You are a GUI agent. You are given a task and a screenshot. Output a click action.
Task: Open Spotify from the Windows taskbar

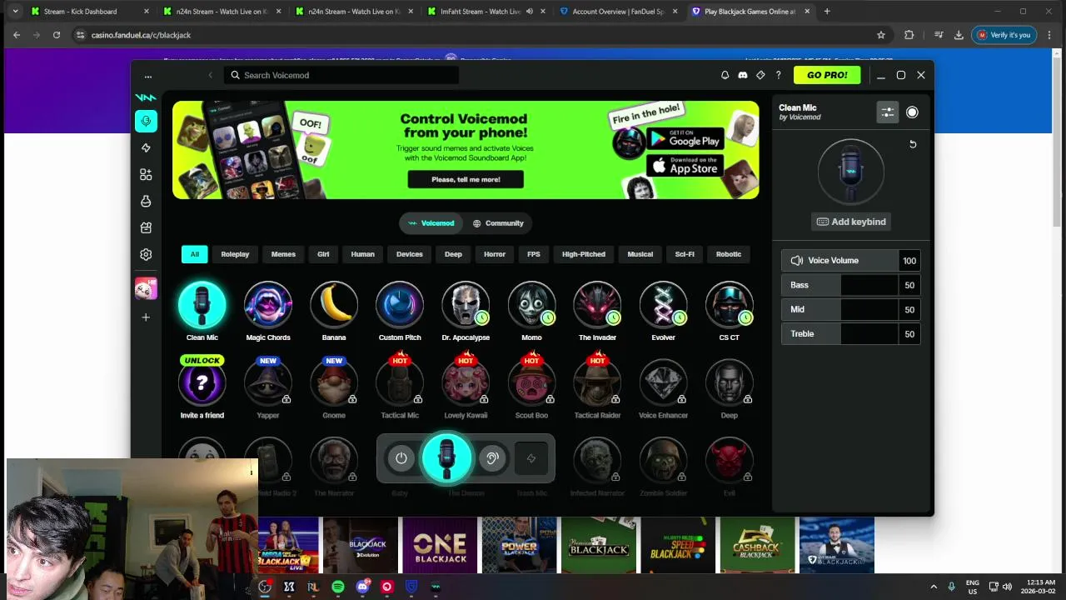[338, 587]
